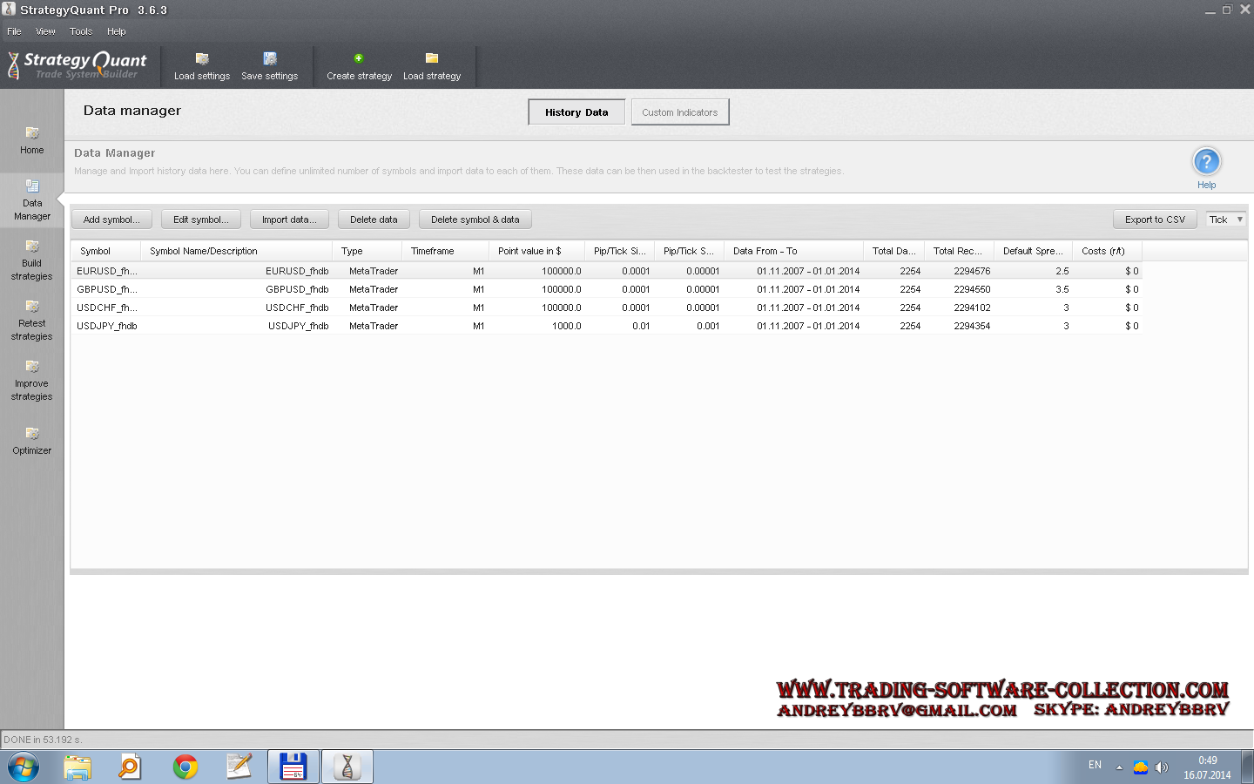Click the Create strategy icon

coord(359,59)
